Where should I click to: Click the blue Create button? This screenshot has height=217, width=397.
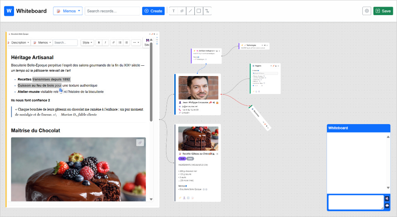154,11
